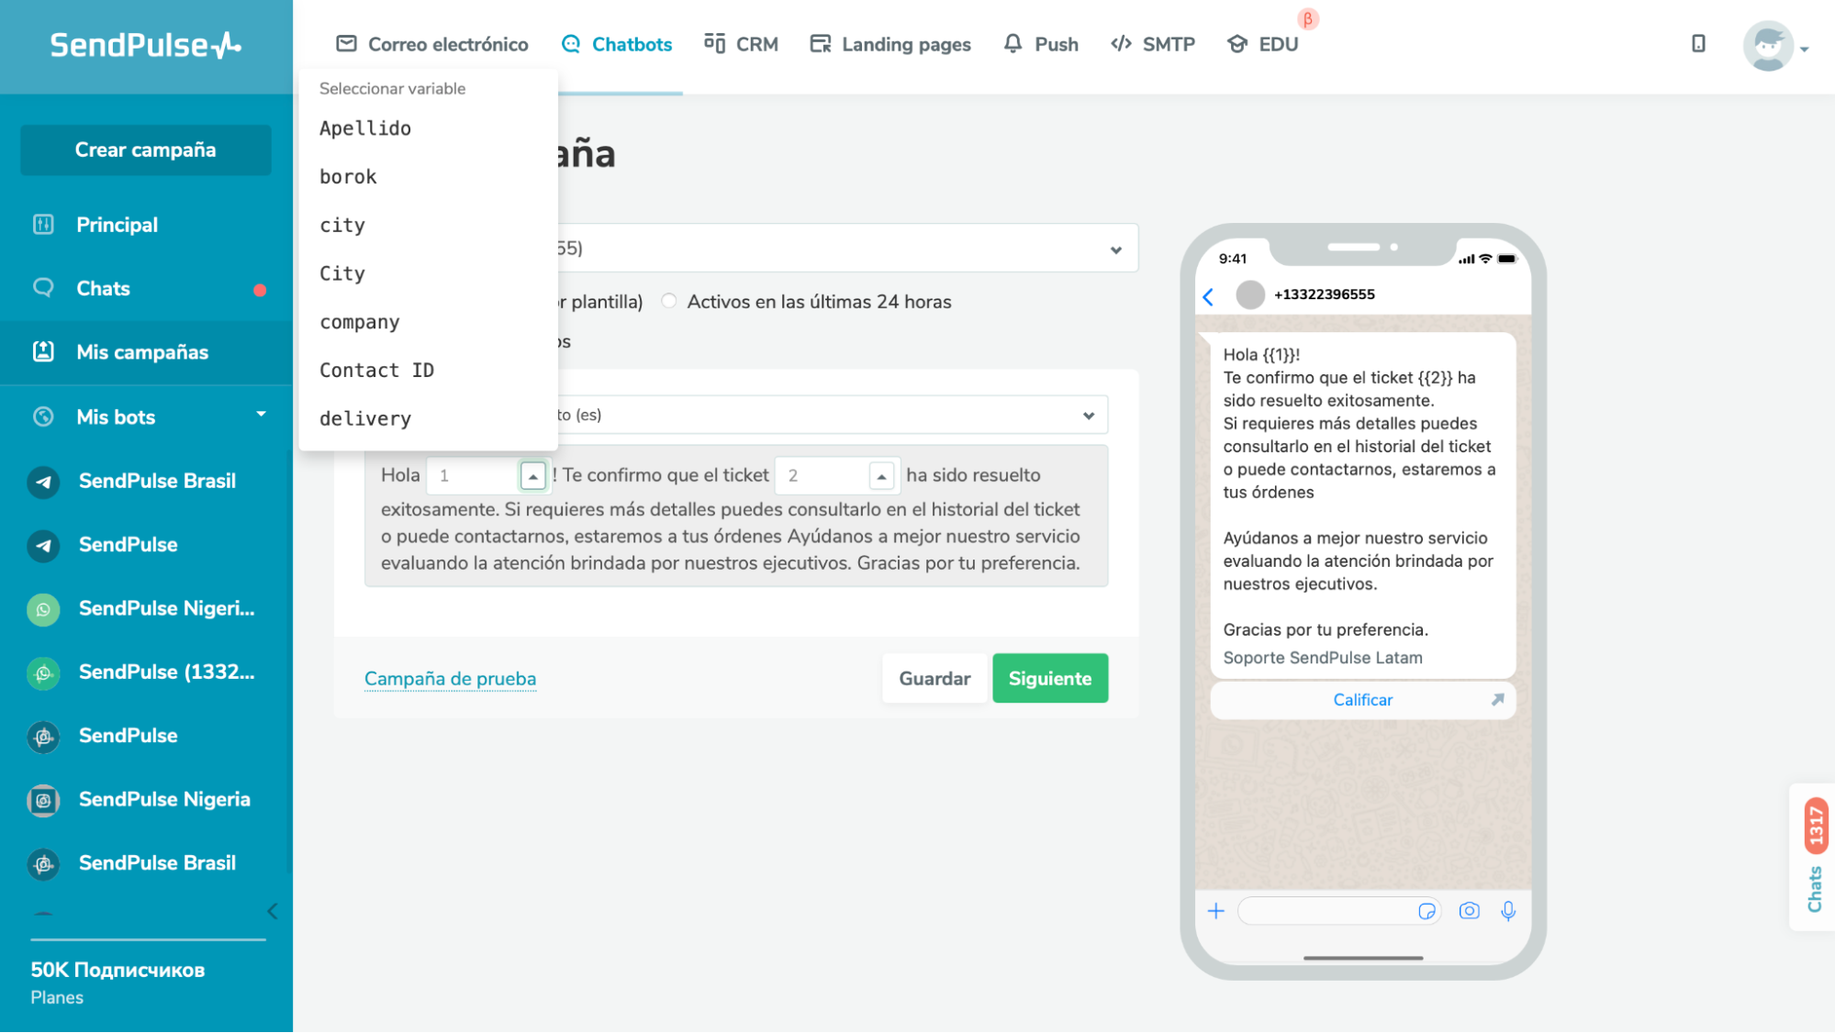The image size is (1835, 1033).
Task: Click the CRM icon in top menu
Action: [x=714, y=43]
